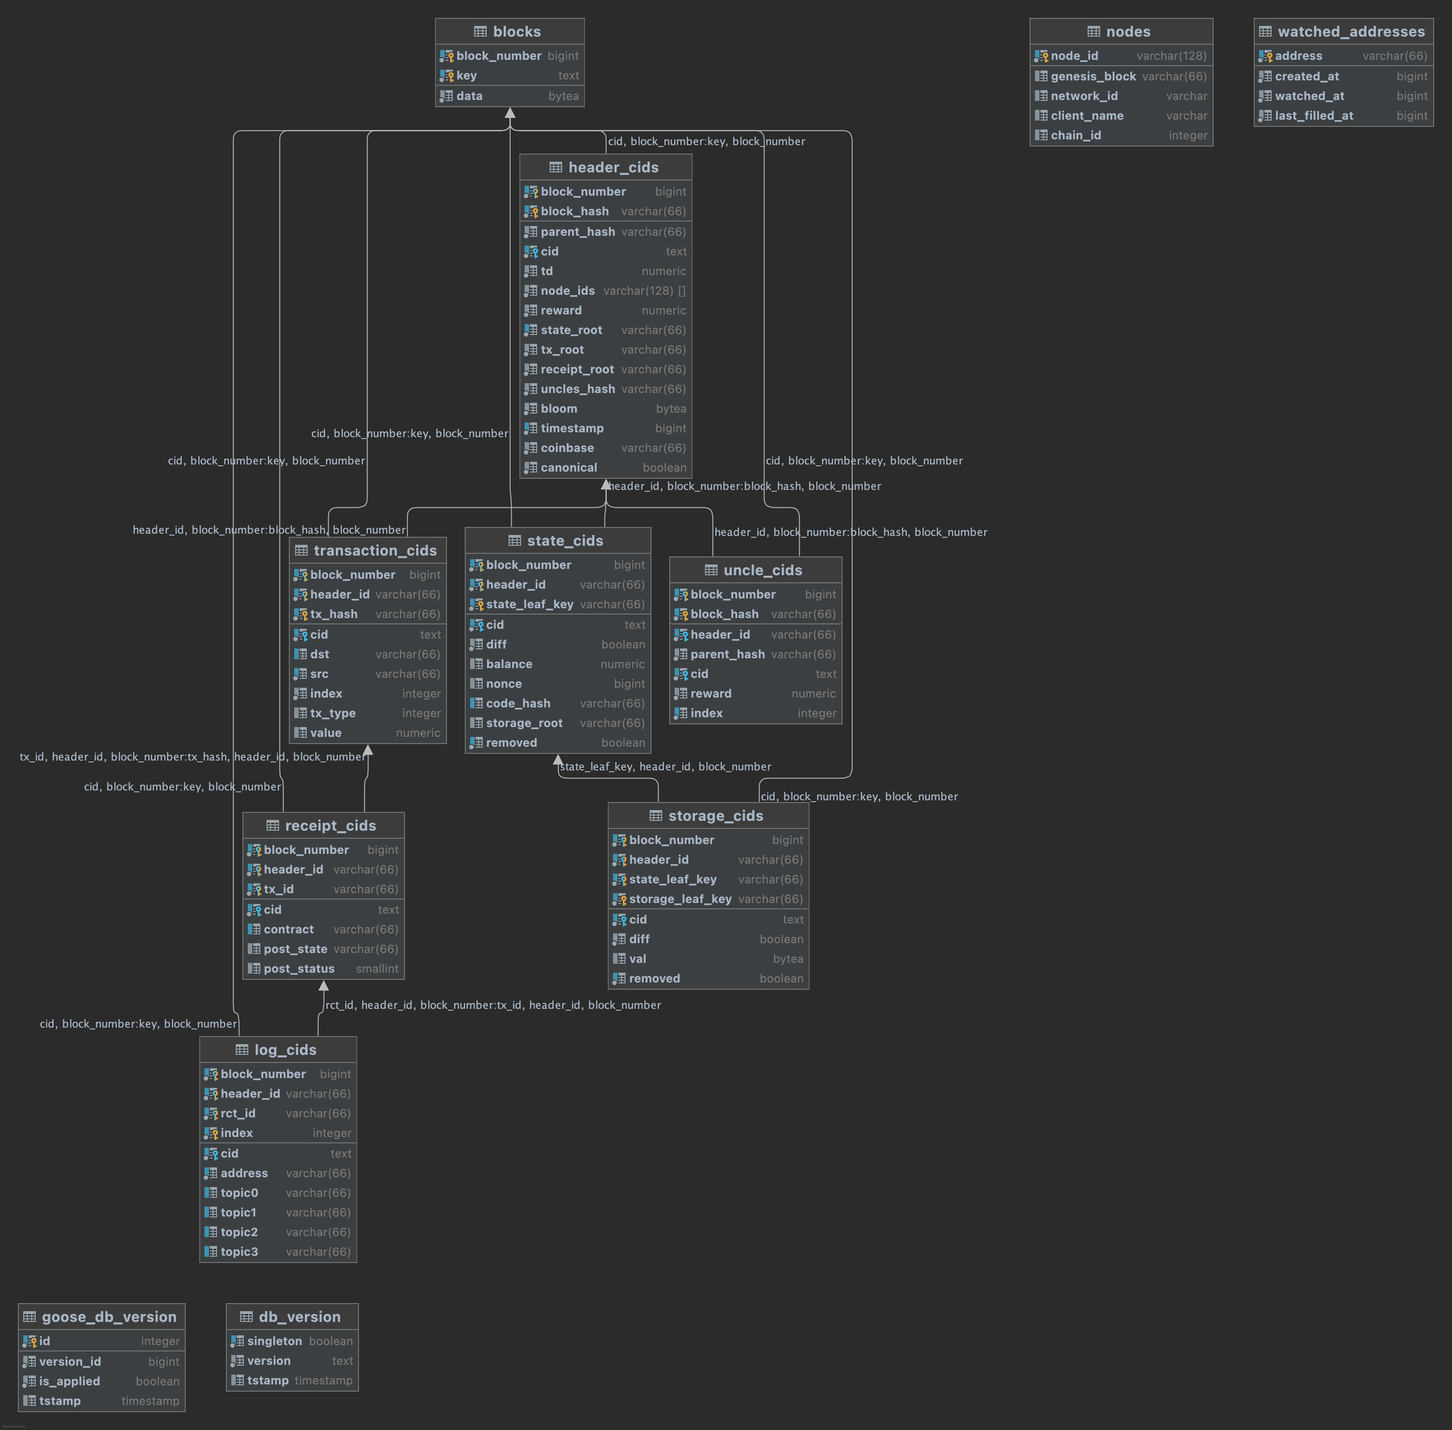Click key icon beside rct_id in log_cids
This screenshot has width=1452, height=1430.
[x=211, y=1113]
